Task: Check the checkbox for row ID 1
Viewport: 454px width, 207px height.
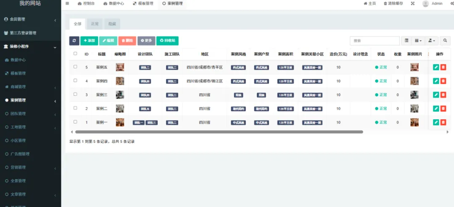Action: click(x=75, y=122)
